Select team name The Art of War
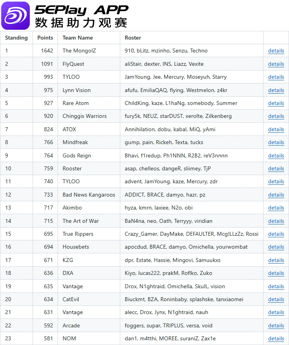289x345 pixels. click(81, 221)
